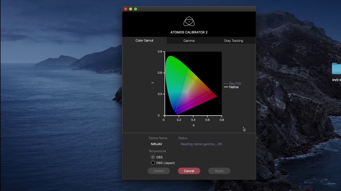This screenshot has height=191, width=341.
Task: Close the Calibrator window with red button
Action: (x=125, y=9)
